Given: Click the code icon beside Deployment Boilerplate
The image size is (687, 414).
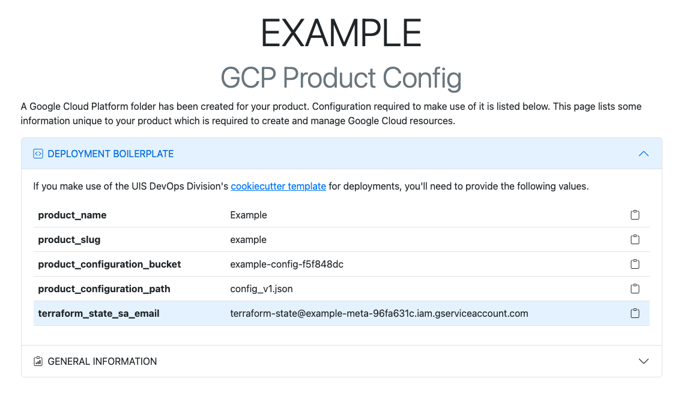Looking at the screenshot, I should click(x=38, y=154).
